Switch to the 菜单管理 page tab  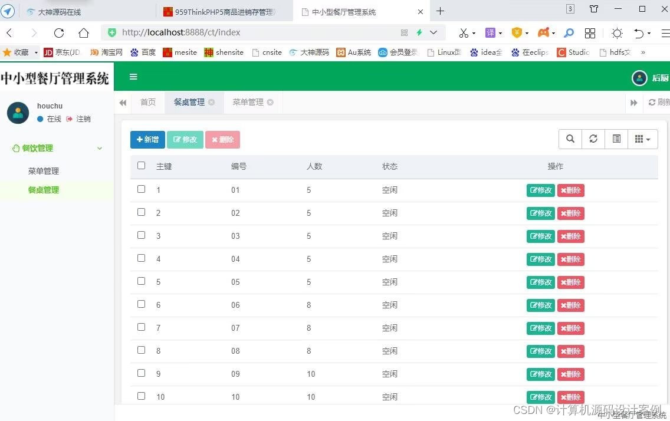coord(248,102)
